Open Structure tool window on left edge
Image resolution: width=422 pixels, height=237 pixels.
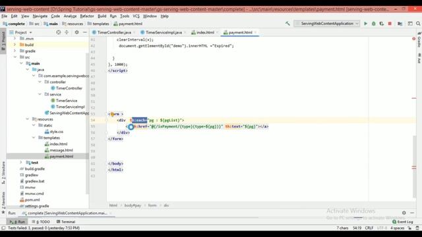pyautogui.click(x=3, y=172)
